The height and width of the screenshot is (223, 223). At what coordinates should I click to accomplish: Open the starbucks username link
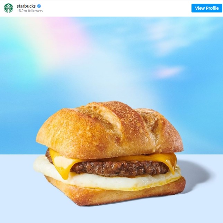pos(26,6)
